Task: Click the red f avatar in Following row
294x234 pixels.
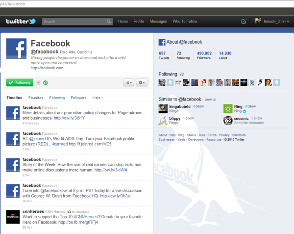Action: [x=195, y=82]
